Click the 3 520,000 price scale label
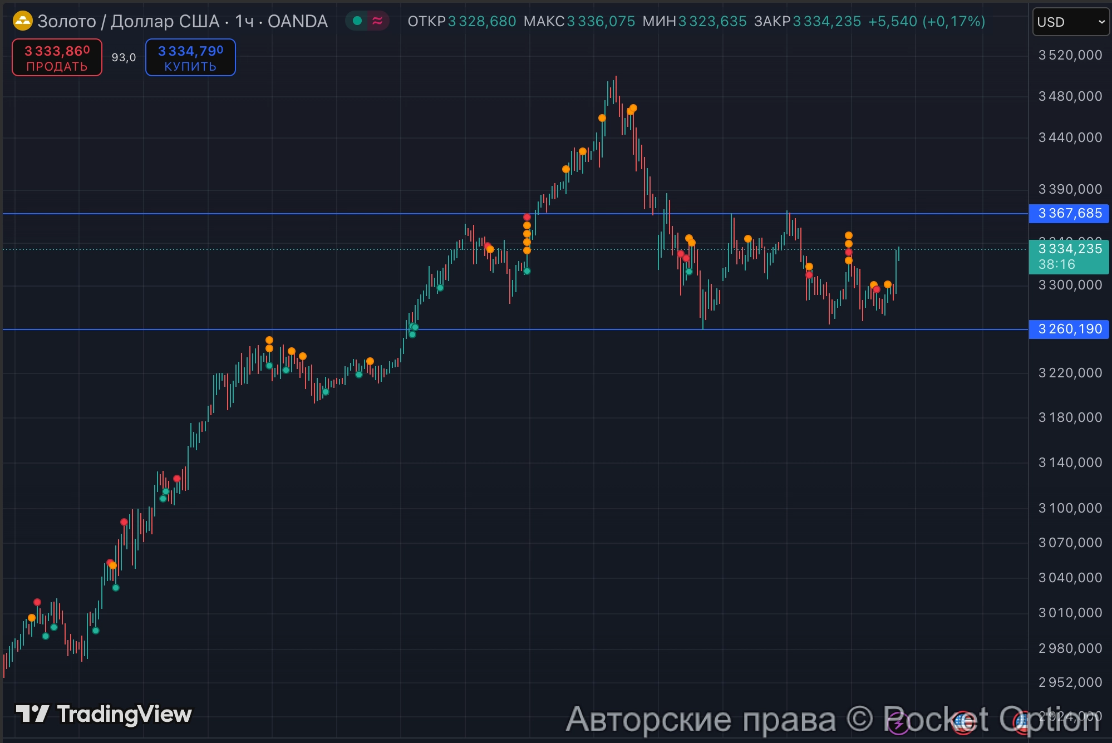Screen dimensions: 1112x743 (1070, 55)
